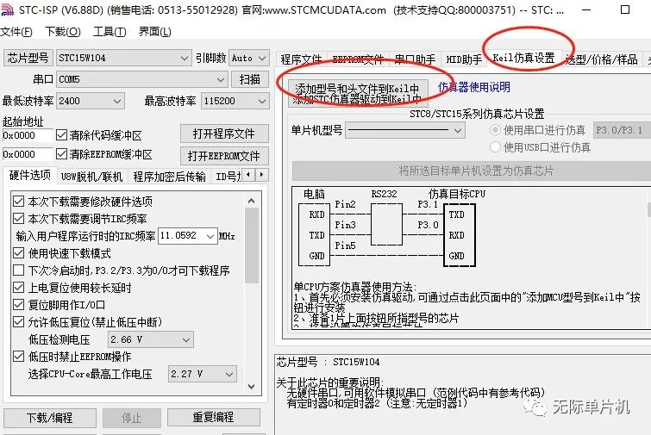
Task: Toggle 允许低压复位(禁止低压中断) checkbox
Action: tap(18, 322)
